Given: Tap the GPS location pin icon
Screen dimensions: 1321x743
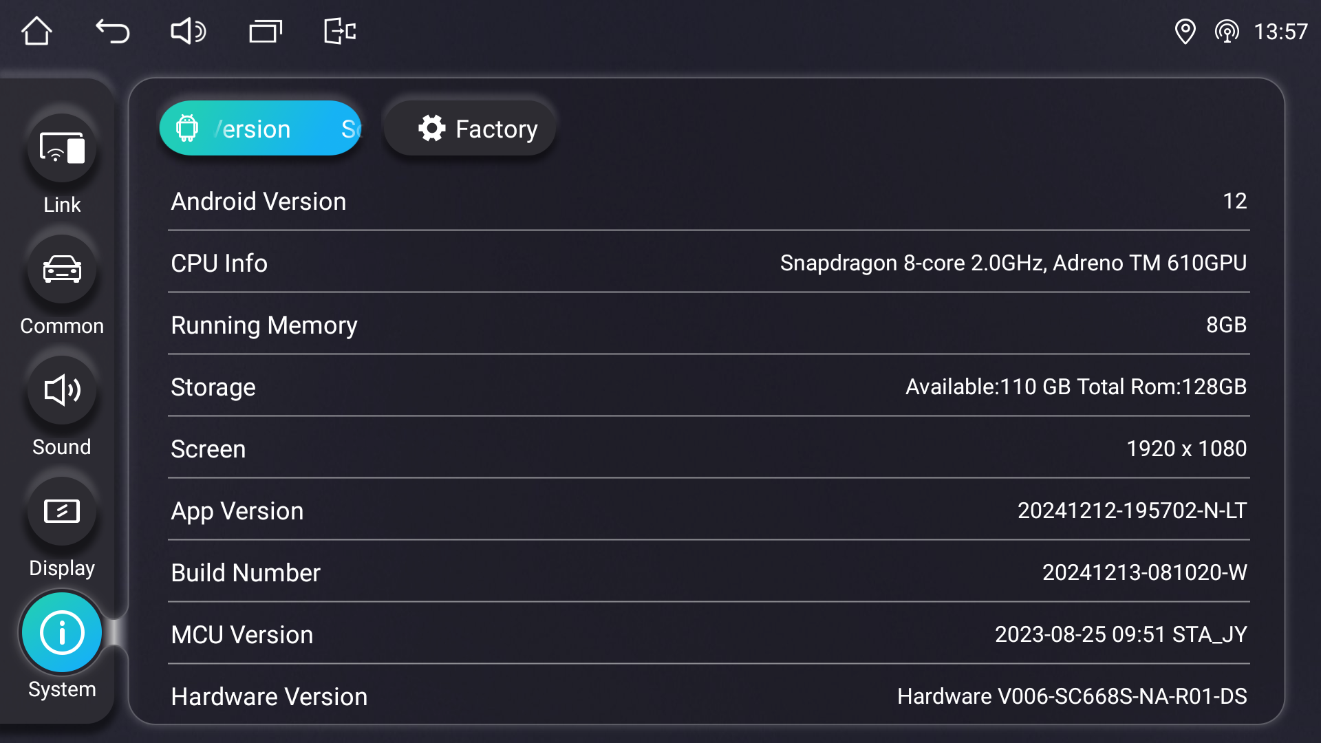Looking at the screenshot, I should tap(1185, 31).
